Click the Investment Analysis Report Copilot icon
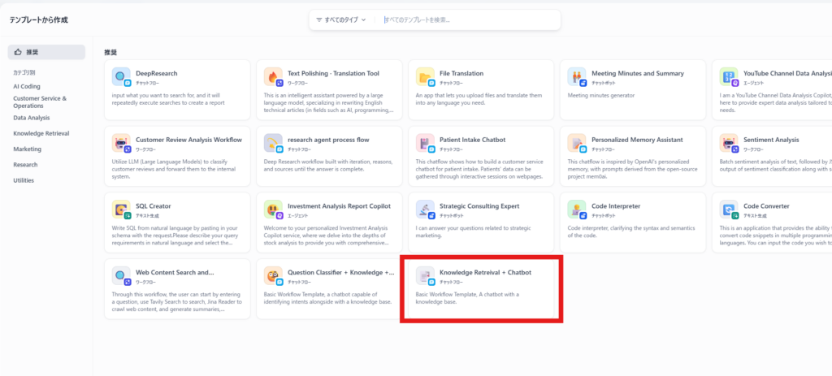The height and width of the screenshot is (376, 832). coord(273,210)
